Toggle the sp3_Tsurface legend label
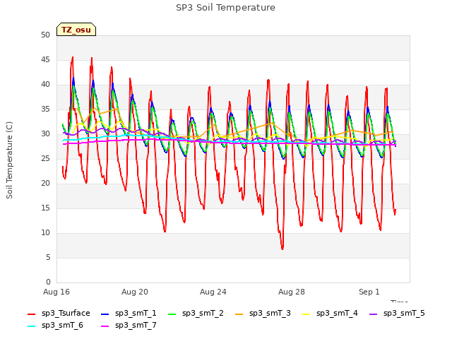This screenshot has width=452, height=339. point(66,314)
